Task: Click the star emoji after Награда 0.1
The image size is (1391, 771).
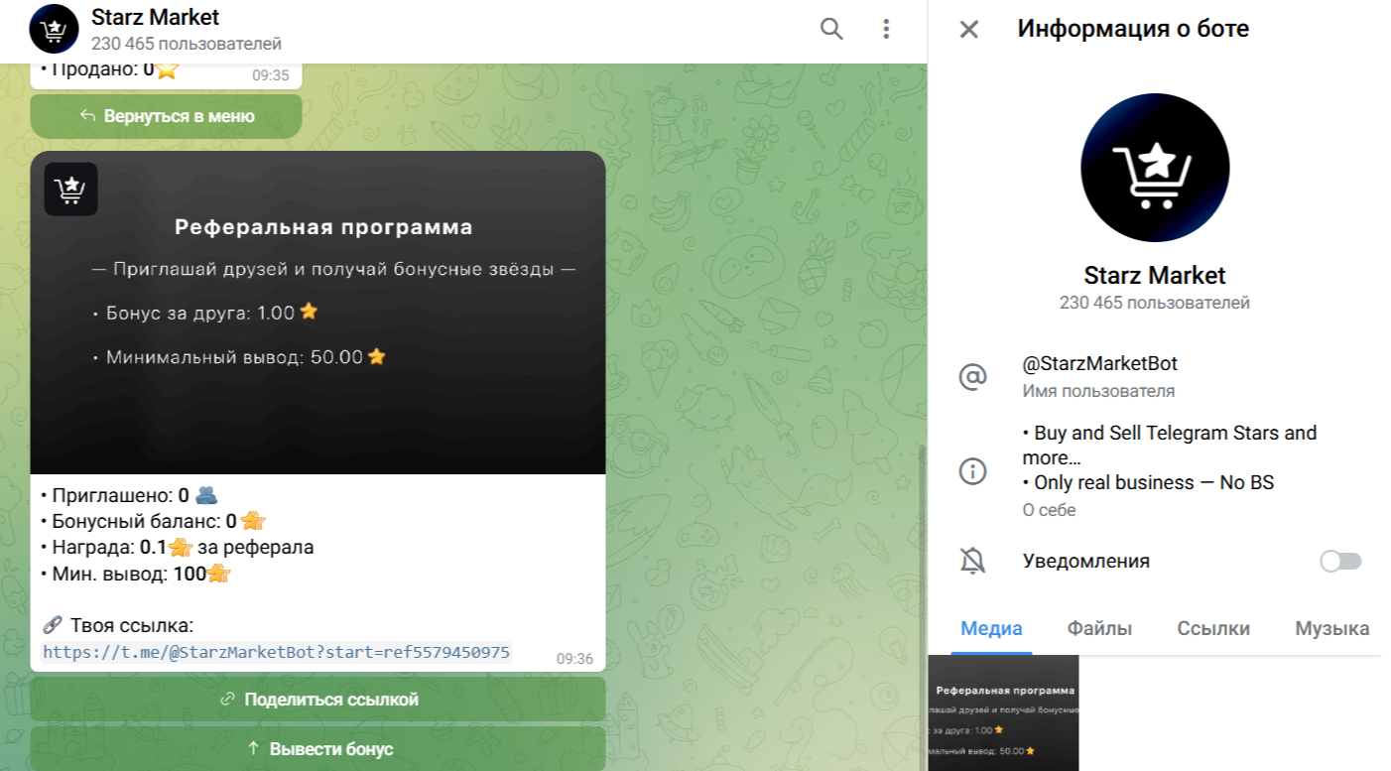Action: coord(180,547)
